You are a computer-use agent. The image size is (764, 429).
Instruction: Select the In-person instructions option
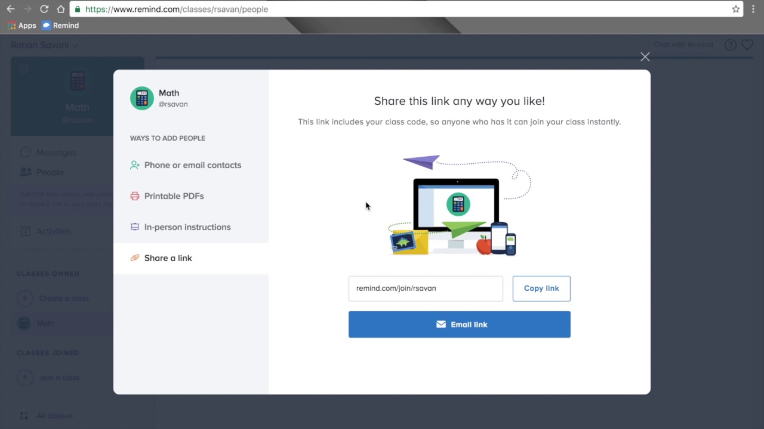pos(191,227)
